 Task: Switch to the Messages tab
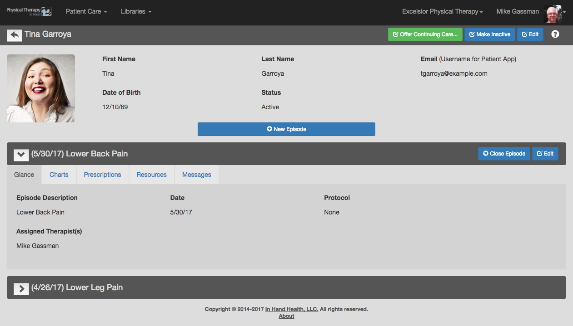tap(197, 175)
